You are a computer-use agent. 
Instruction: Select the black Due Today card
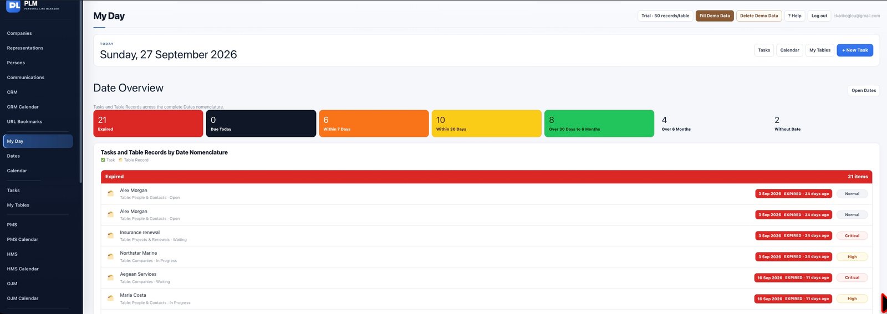[261, 123]
